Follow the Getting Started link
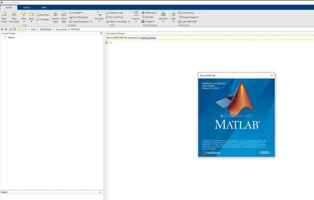This screenshot has height=200, width=314. pos(148,38)
